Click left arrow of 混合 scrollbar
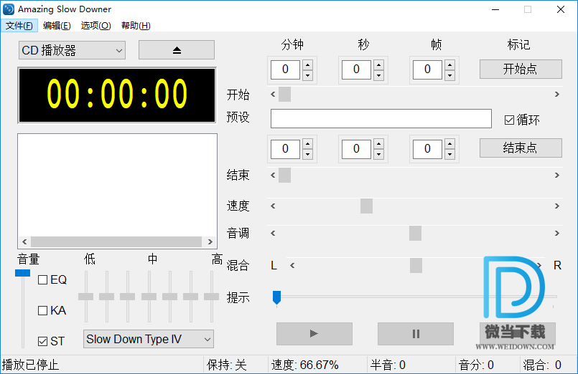Screen dimensions: 578x374 [292, 265]
